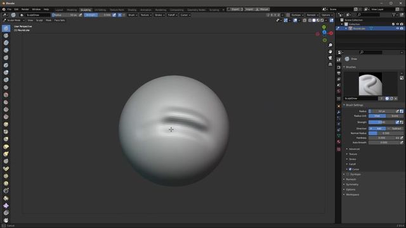
Task: Click the Export button in top bar
Action: 234,9
